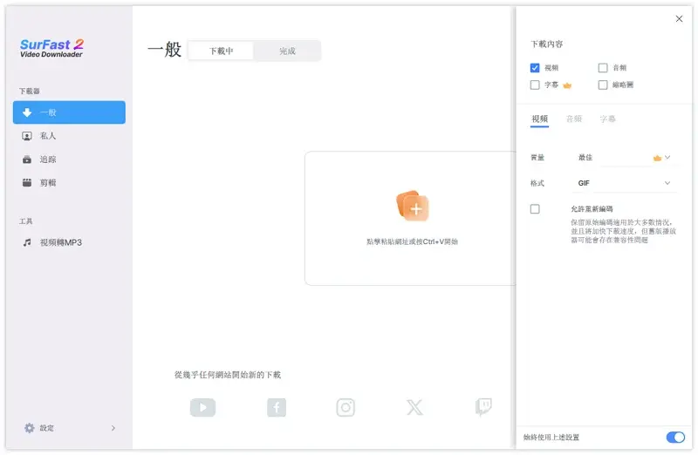Viewport: 698px width, 455px height.
Task: Open the 質量 quality dropdown
Action: [667, 158]
